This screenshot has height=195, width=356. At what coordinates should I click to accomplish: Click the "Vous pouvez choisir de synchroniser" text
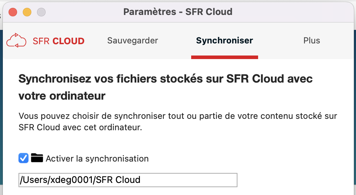coord(177,116)
